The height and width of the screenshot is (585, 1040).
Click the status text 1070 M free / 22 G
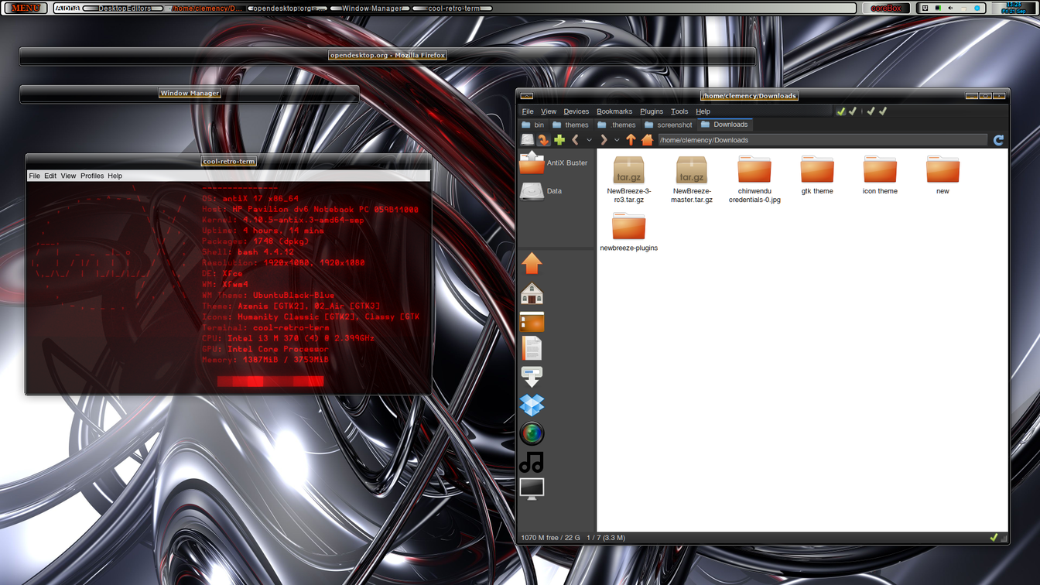click(550, 537)
